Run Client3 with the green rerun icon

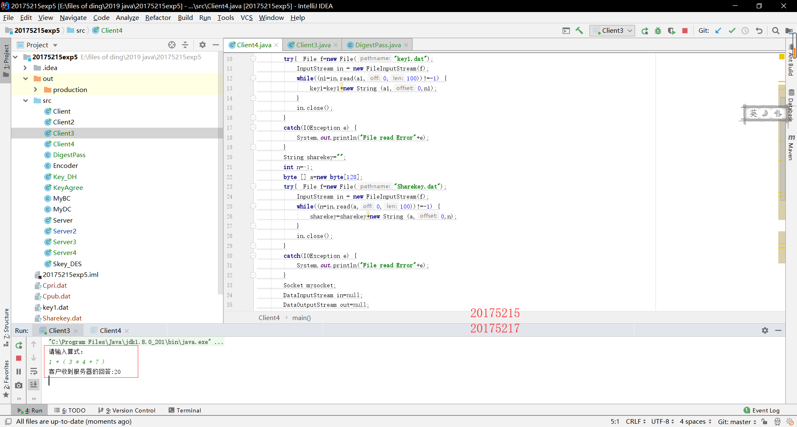pos(645,31)
